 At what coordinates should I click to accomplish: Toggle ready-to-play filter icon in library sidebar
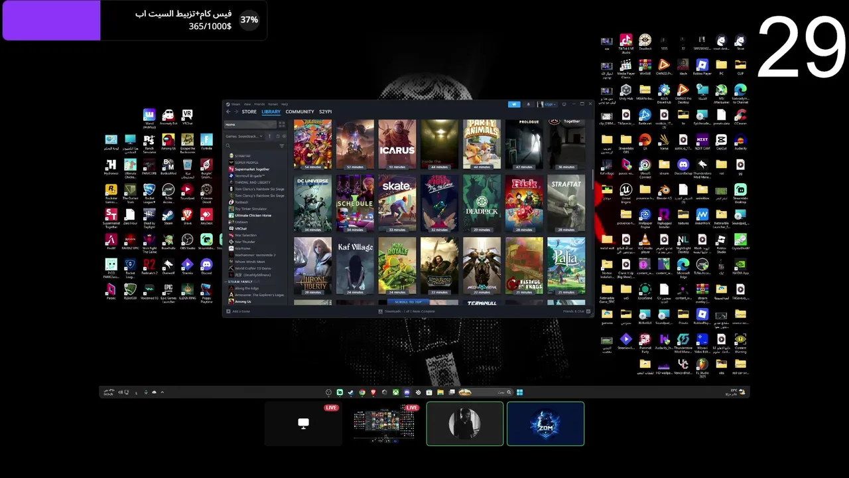tap(284, 136)
